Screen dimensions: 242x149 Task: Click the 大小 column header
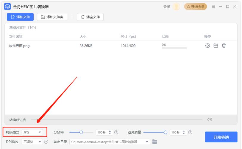[83, 36]
